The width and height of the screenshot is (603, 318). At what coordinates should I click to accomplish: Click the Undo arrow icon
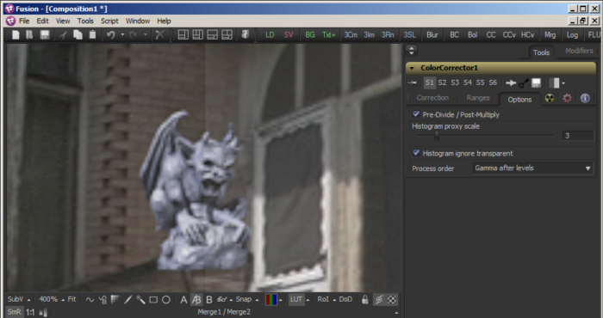111,35
